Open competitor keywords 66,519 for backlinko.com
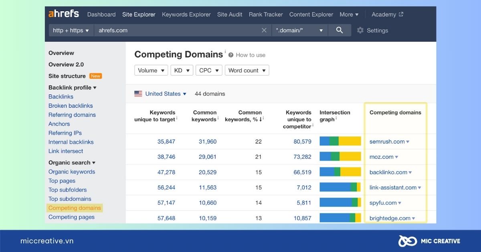 pos(303,172)
